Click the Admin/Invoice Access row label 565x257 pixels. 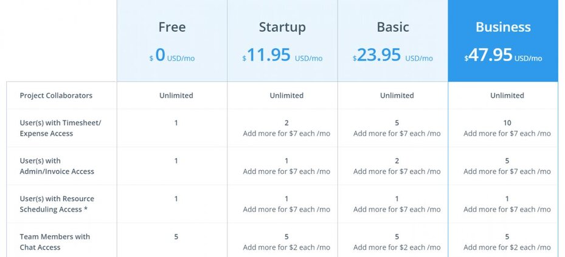(57, 166)
